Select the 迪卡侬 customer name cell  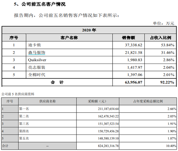69,45
